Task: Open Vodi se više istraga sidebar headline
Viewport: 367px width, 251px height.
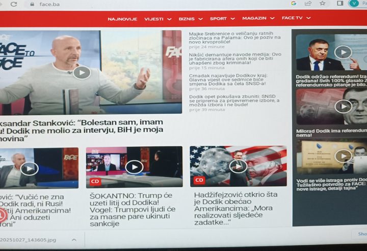Action: (331, 184)
